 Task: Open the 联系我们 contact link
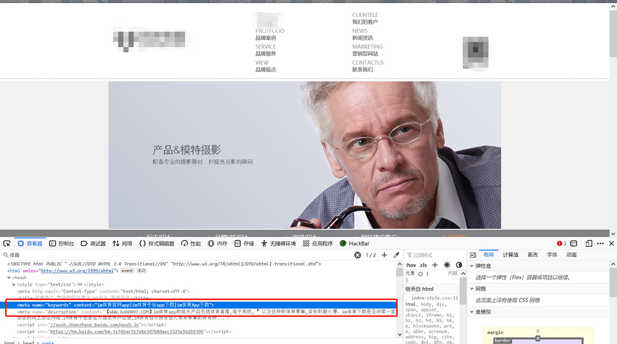click(362, 69)
